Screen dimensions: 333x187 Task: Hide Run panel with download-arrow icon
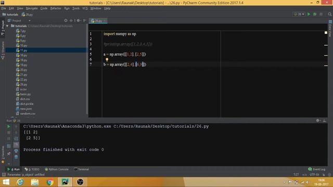(325, 121)
